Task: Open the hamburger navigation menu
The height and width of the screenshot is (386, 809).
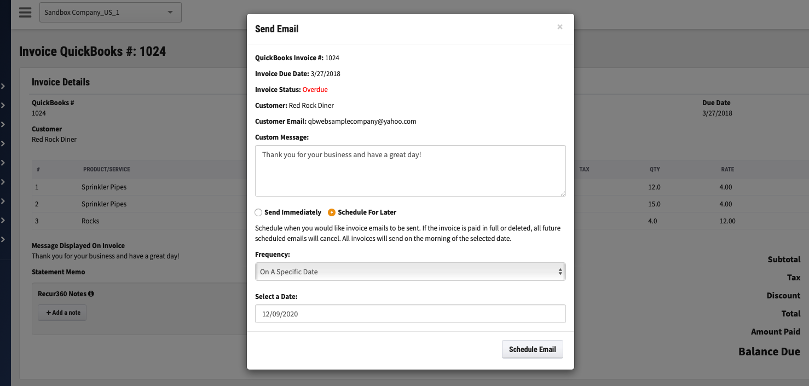Action: (x=25, y=12)
